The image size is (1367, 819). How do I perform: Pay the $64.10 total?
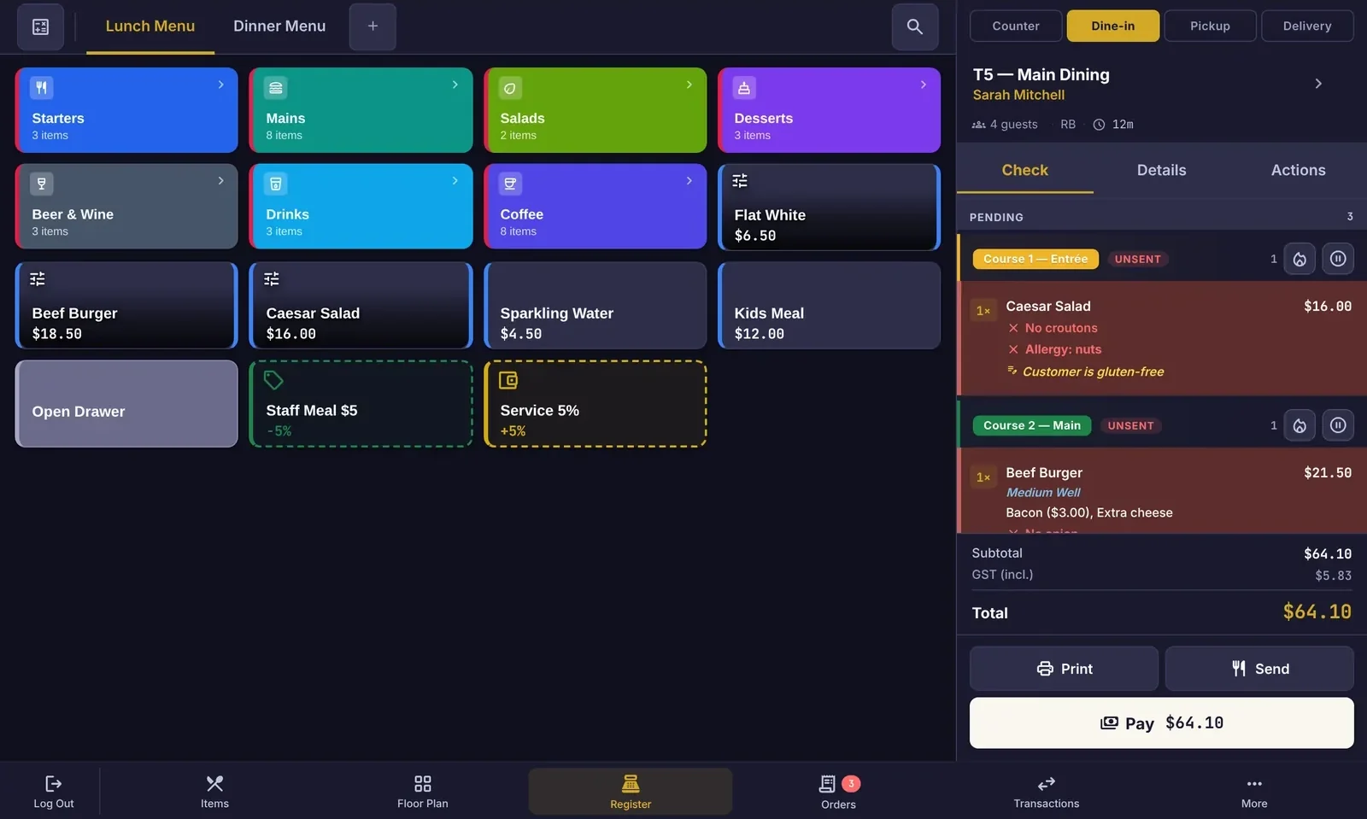pos(1162,723)
